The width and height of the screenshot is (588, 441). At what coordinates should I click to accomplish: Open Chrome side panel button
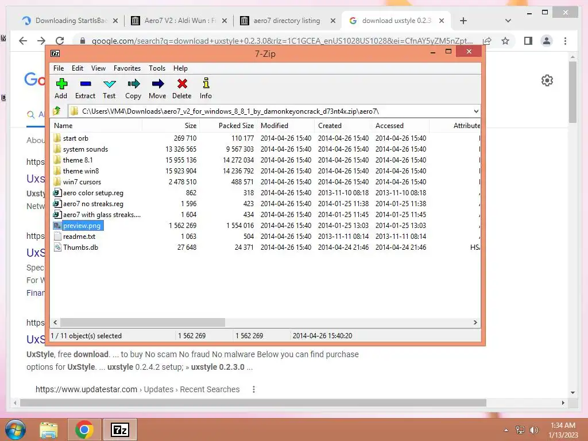click(528, 41)
